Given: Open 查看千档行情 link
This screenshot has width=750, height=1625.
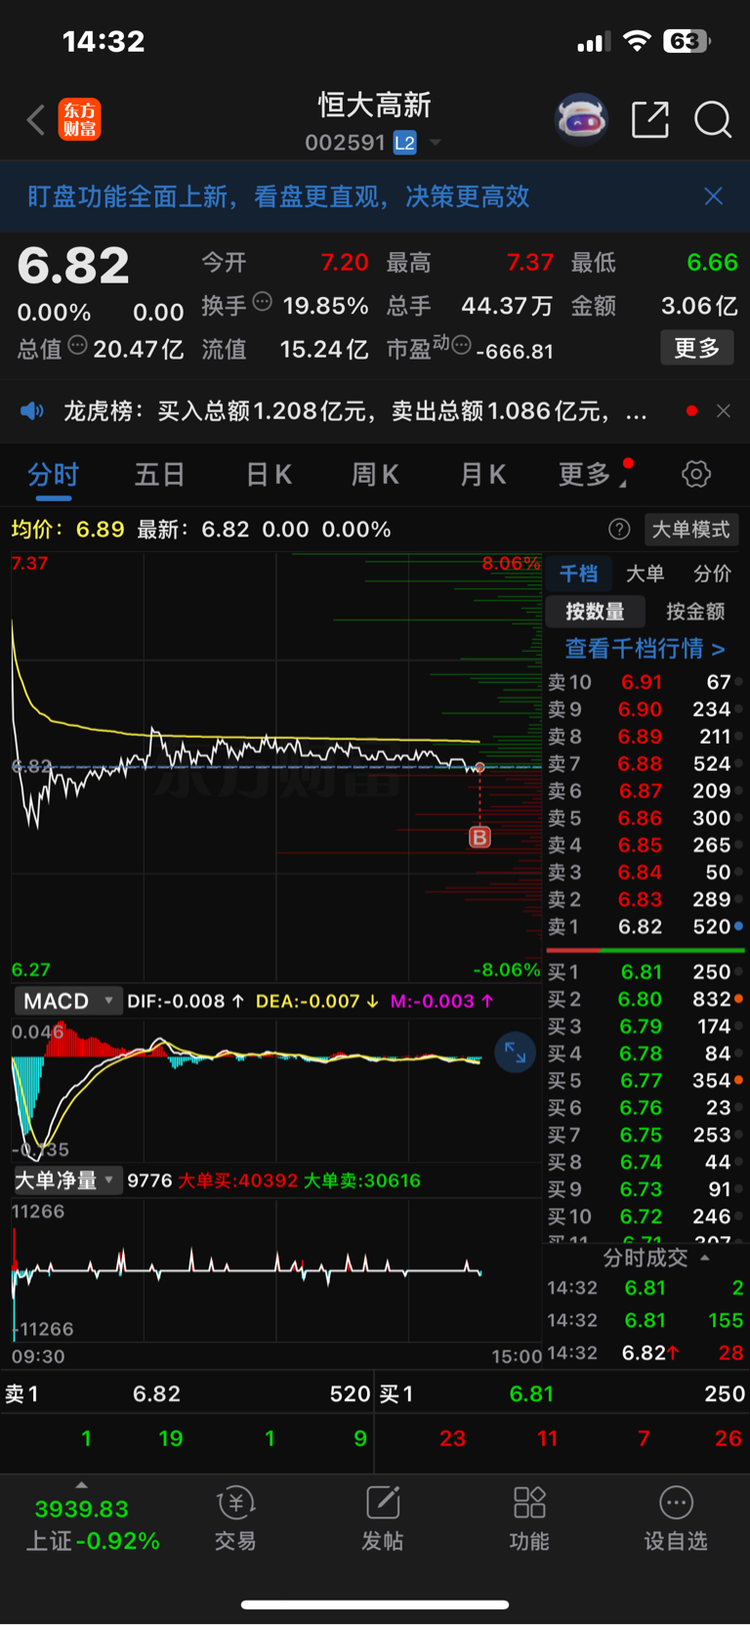Looking at the screenshot, I should point(645,649).
